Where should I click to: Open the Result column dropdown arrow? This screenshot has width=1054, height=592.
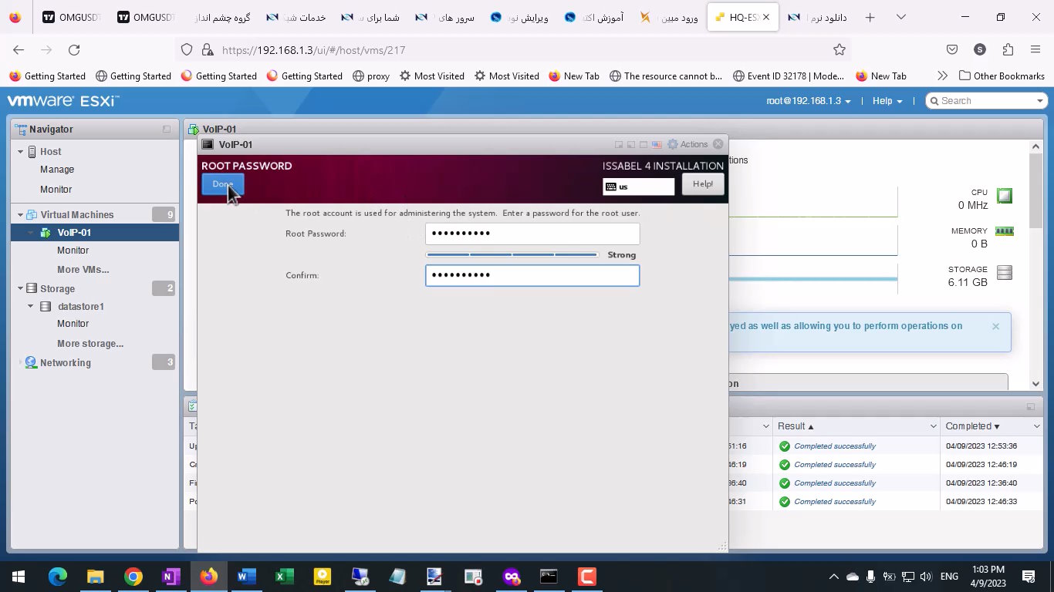[933, 426]
